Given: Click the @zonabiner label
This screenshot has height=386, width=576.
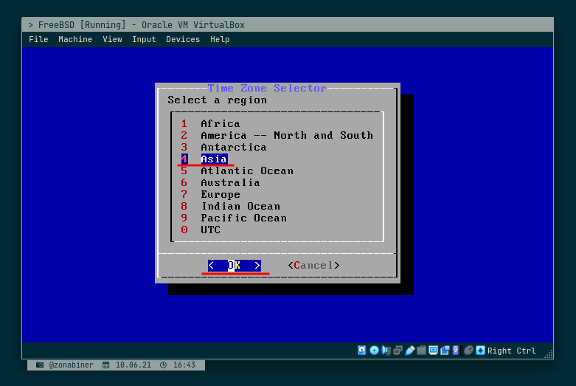Looking at the screenshot, I should pyautogui.click(x=72, y=365).
